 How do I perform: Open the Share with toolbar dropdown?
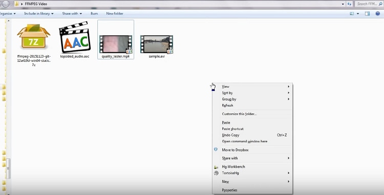pos(72,13)
